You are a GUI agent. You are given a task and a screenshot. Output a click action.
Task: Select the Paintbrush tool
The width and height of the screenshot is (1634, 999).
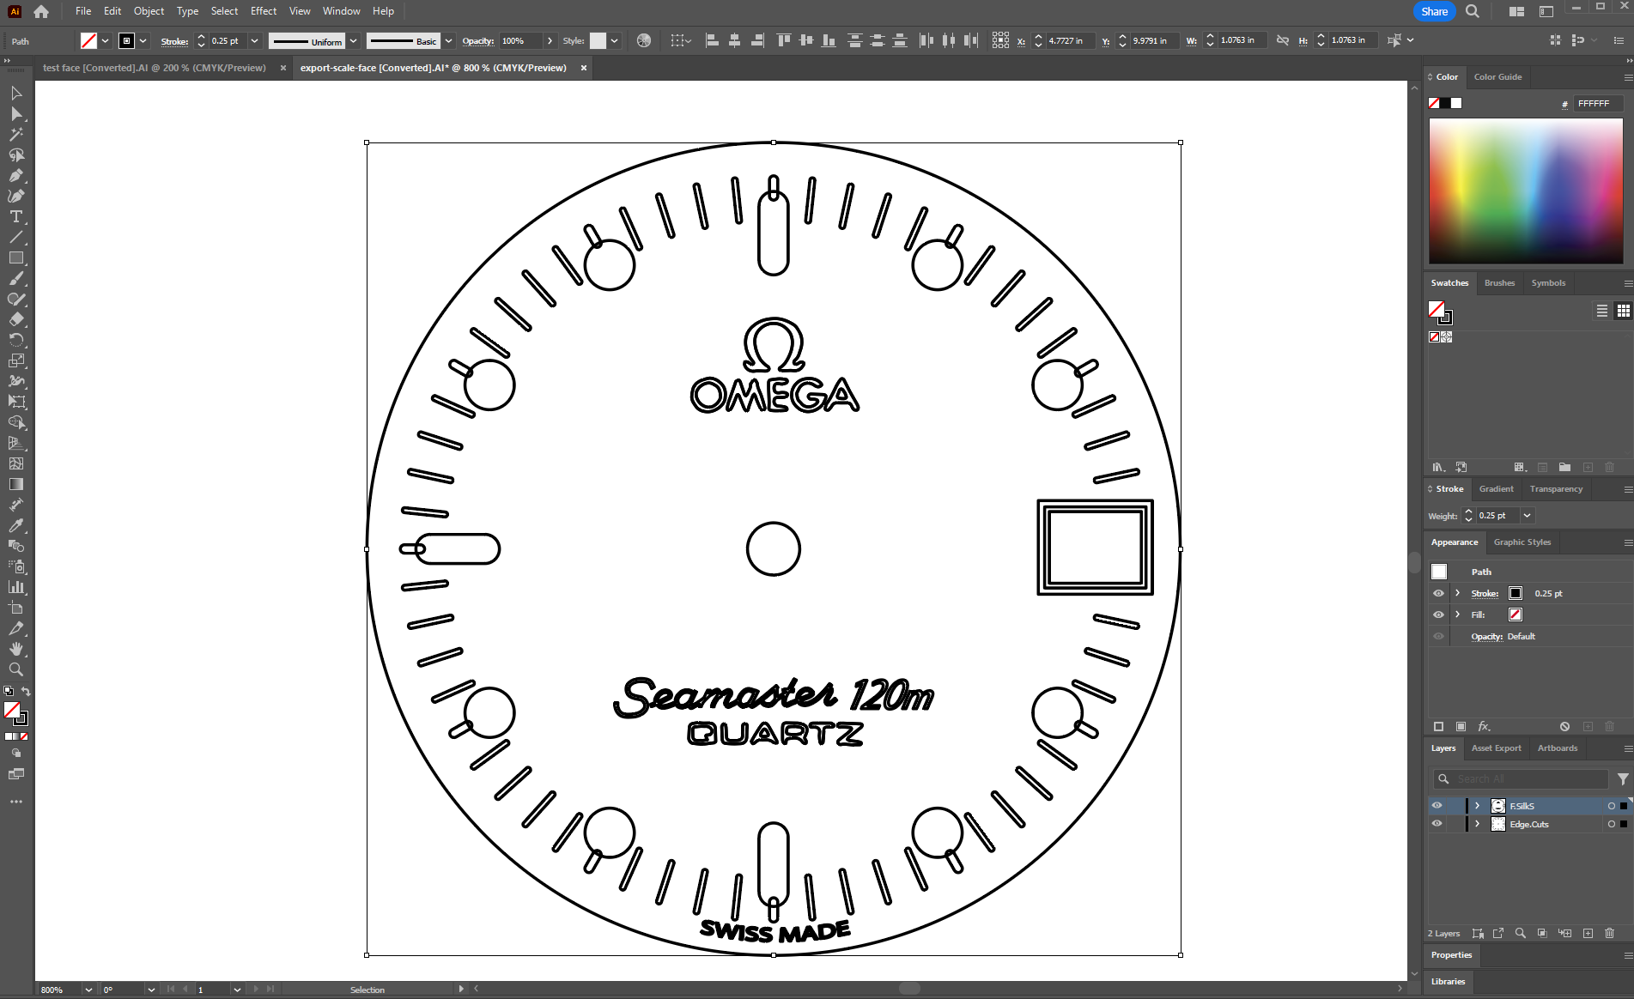point(16,278)
